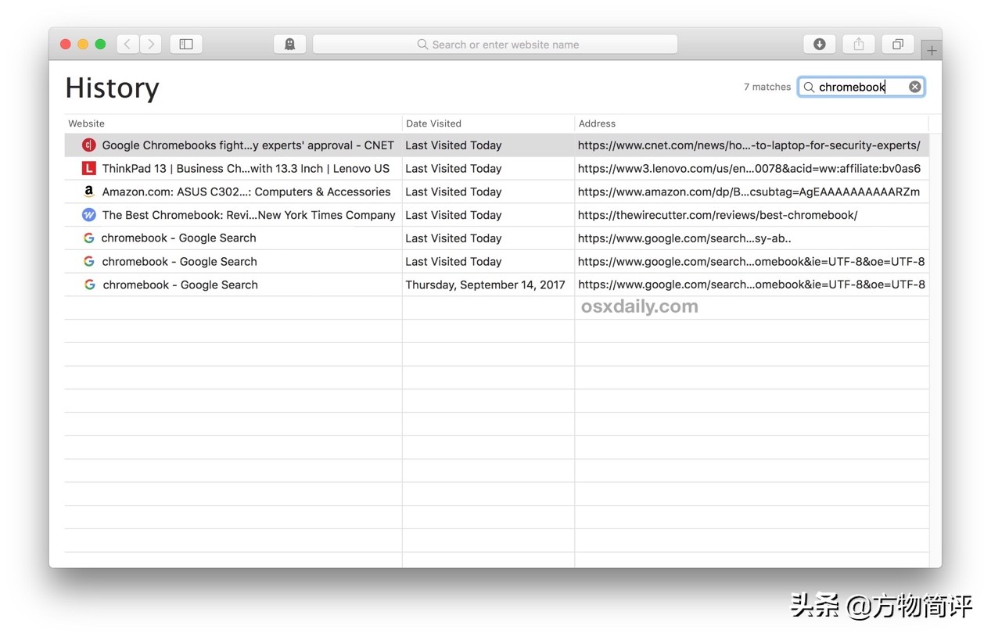Click the thewirecutter.com best-chromebook address
The width and height of the screenshot is (991, 637).
(x=717, y=215)
